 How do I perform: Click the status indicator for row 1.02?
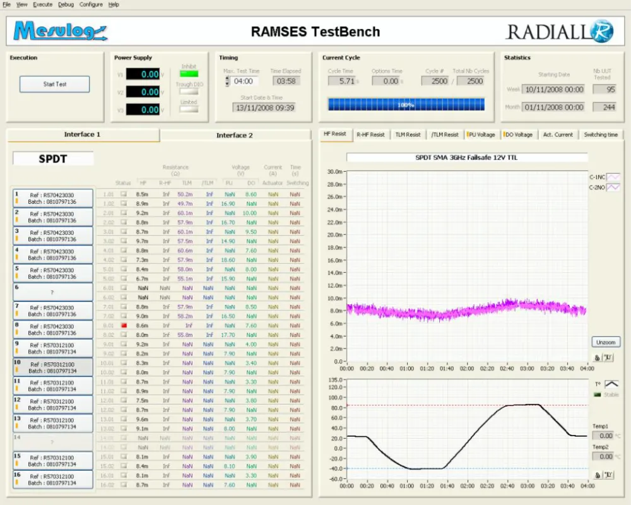(124, 203)
